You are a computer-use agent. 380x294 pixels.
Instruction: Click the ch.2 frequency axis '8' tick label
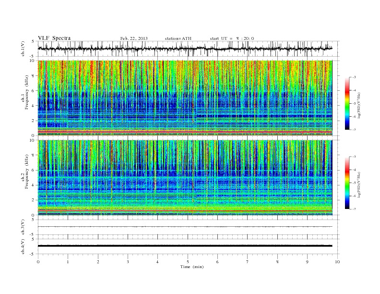(x=33, y=155)
